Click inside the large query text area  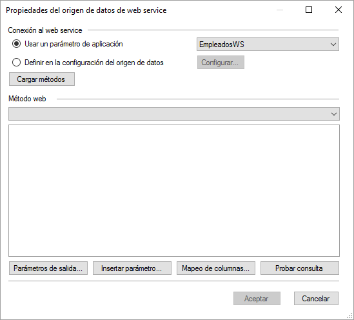click(x=174, y=190)
